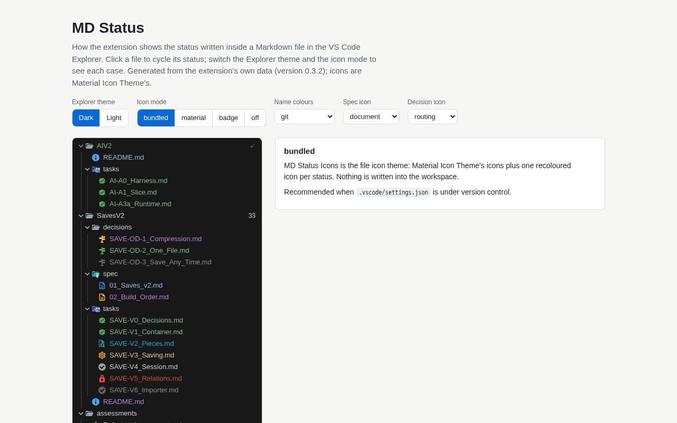The width and height of the screenshot is (677, 423).
Task: Collapse the spec folder chevron
Action: click(x=87, y=274)
